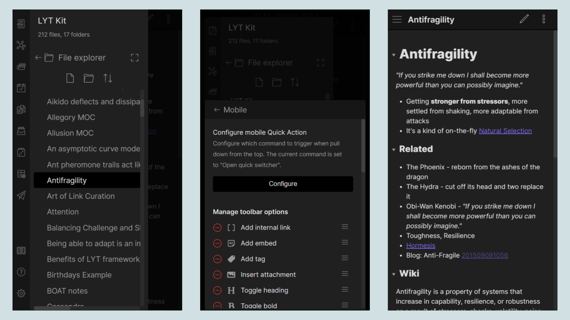Grab reorder handle for Toggle heading
The width and height of the screenshot is (570, 320).
tap(345, 289)
